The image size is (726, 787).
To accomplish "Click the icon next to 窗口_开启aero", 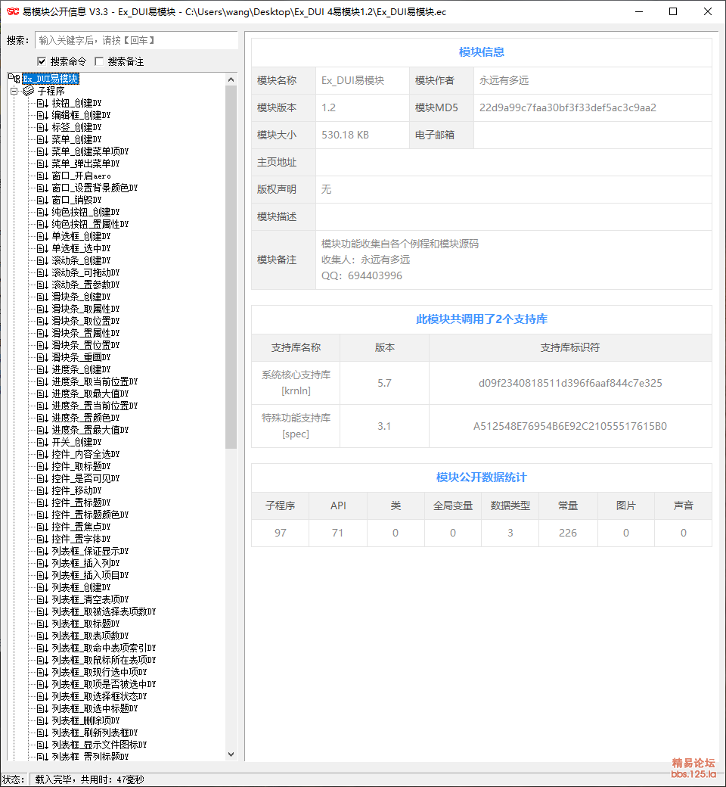I will [42, 176].
